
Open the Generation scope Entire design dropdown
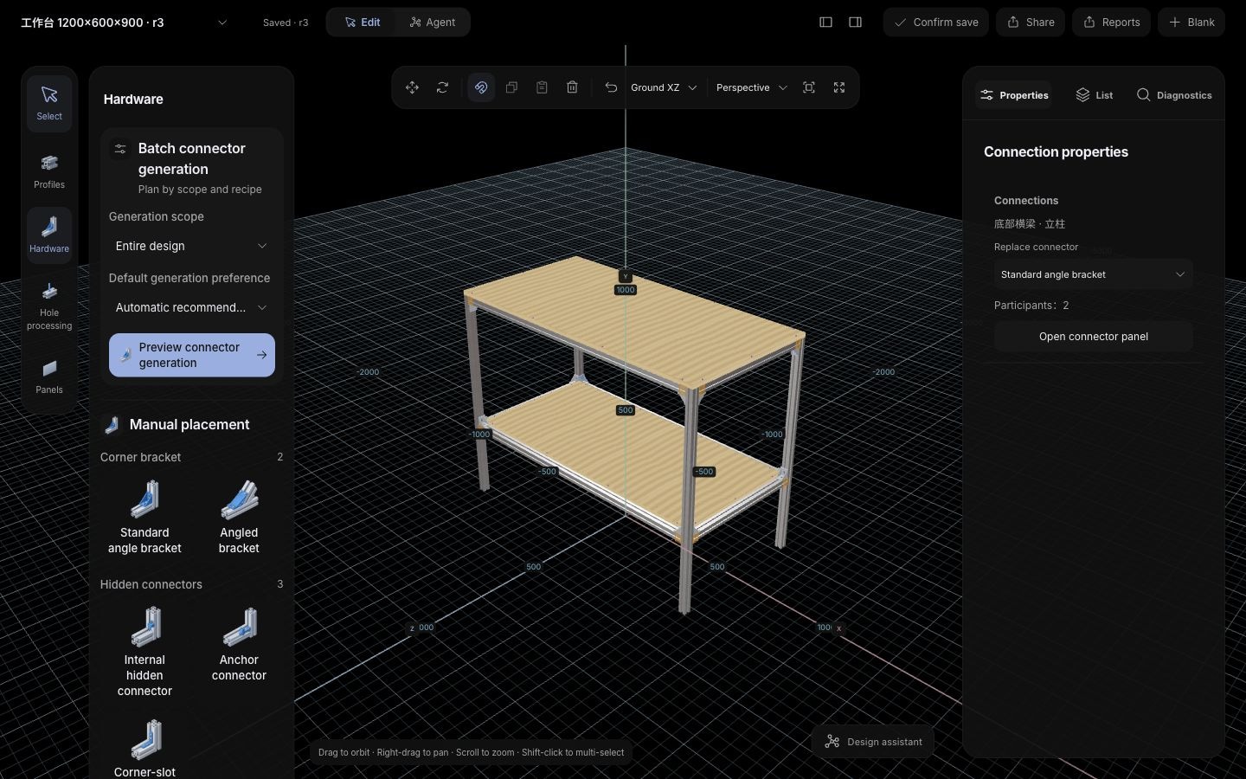[191, 246]
